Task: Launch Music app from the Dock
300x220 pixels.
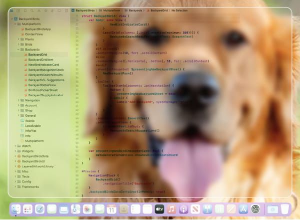Action: (171, 209)
